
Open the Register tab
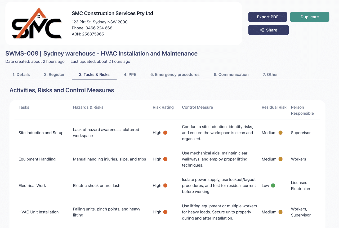pyautogui.click(x=54, y=74)
